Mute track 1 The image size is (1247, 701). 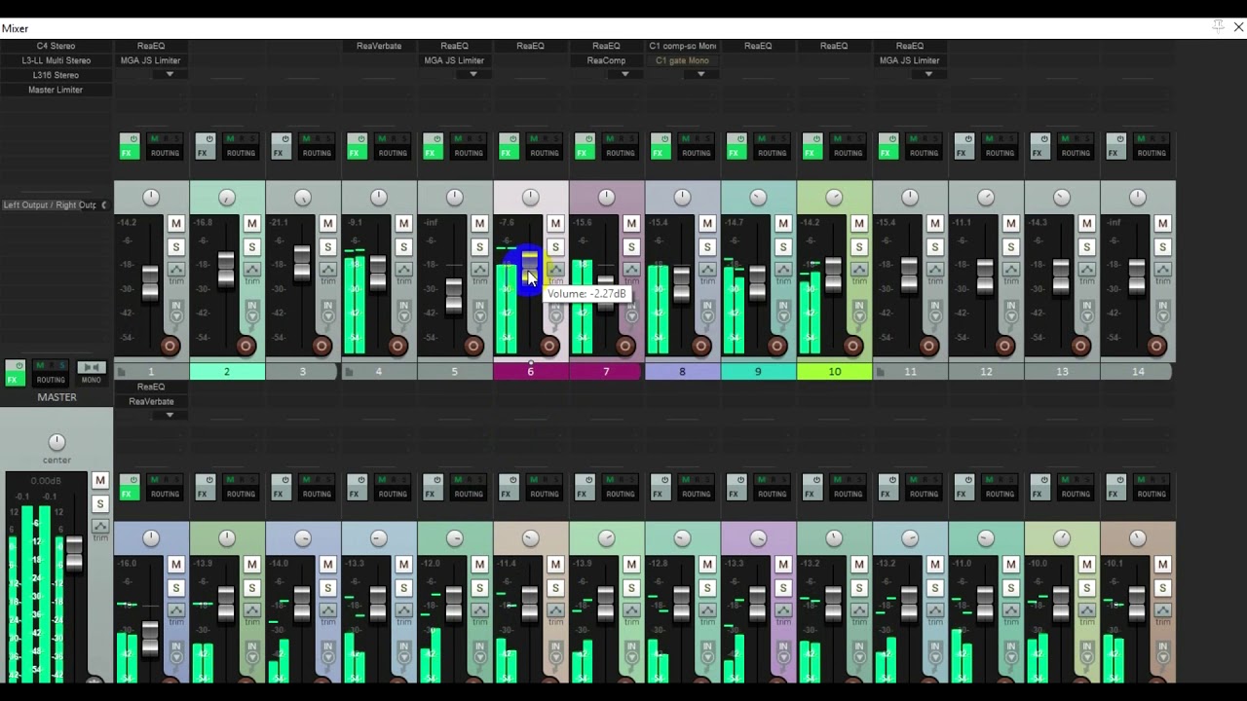tap(176, 224)
